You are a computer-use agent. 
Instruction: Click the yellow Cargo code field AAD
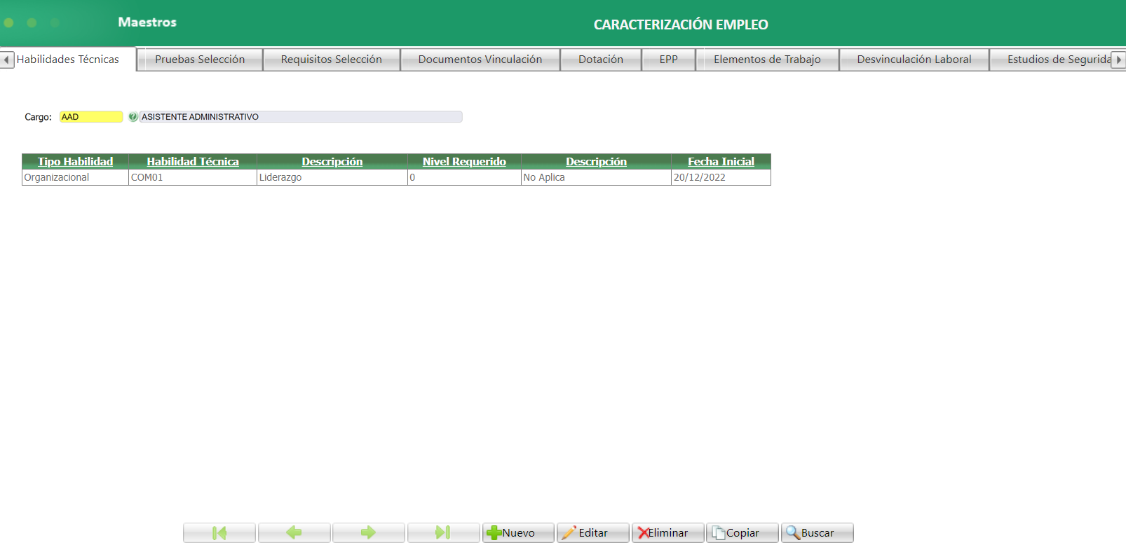tap(91, 117)
